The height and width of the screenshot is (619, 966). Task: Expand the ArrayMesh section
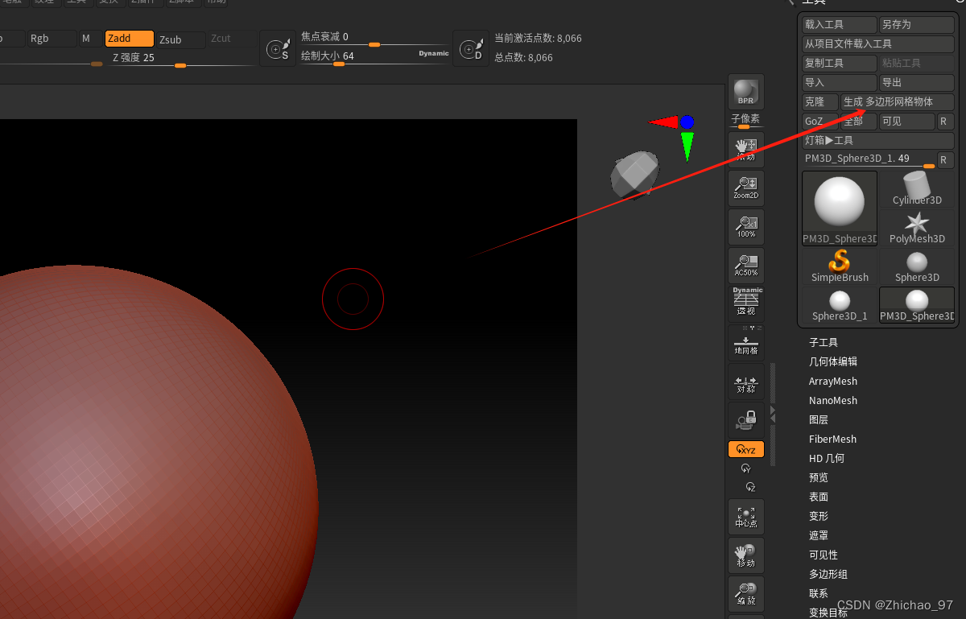833,381
